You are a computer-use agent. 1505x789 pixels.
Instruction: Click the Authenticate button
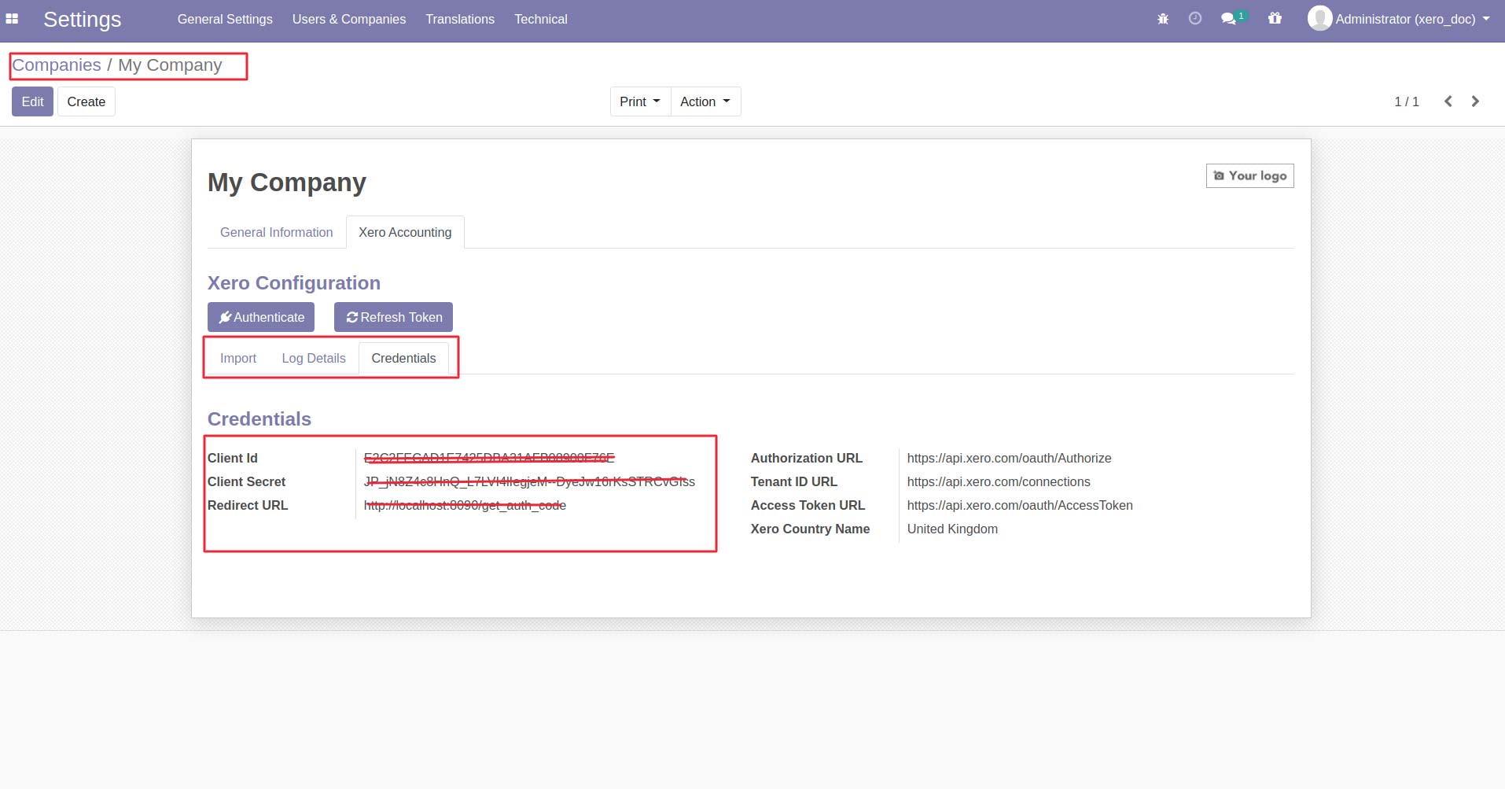click(261, 317)
